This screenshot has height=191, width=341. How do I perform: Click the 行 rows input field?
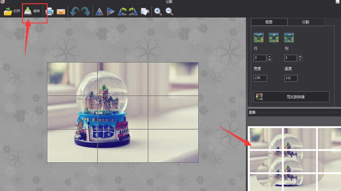click(x=260, y=58)
